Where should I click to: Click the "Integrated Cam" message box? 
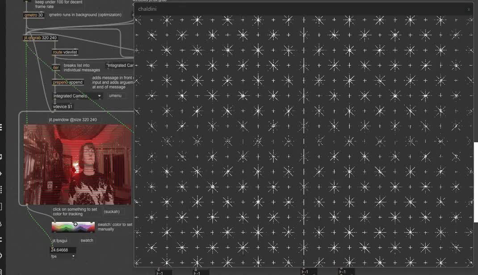[120, 65]
